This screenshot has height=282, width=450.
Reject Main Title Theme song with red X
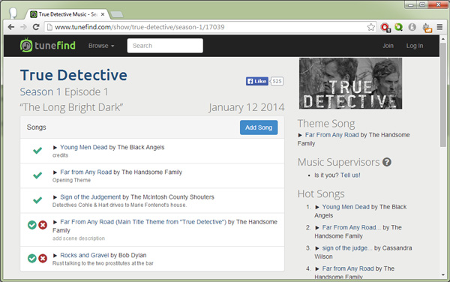pos(43,225)
